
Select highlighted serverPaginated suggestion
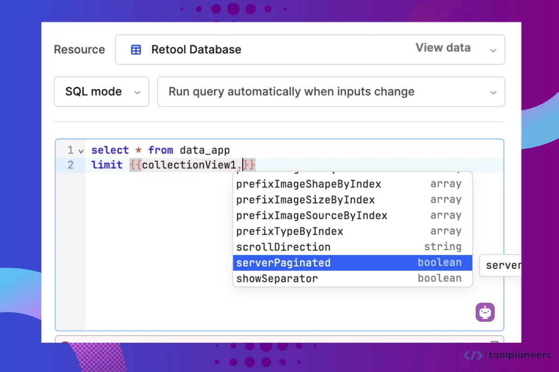click(353, 263)
